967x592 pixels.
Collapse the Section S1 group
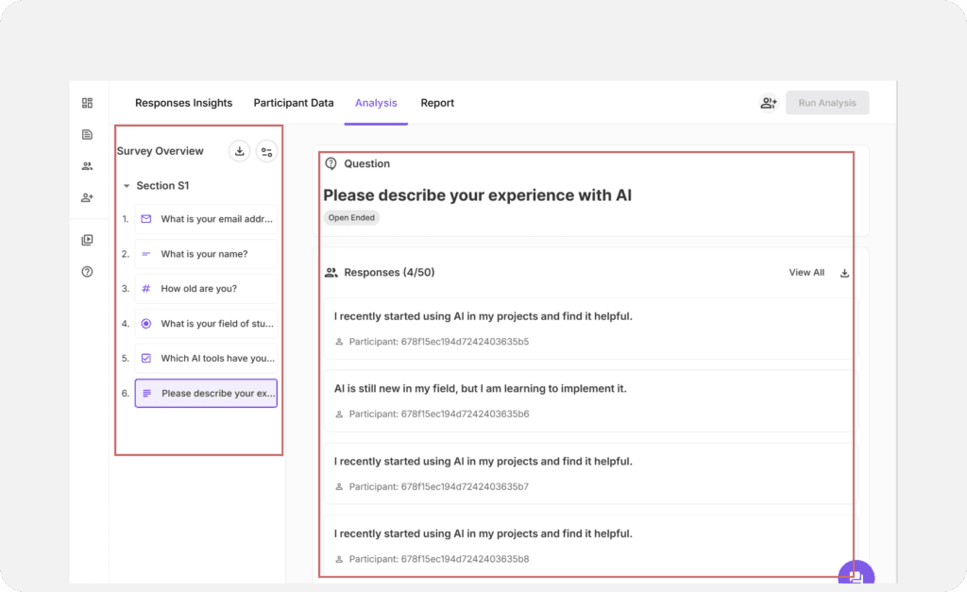[127, 186]
